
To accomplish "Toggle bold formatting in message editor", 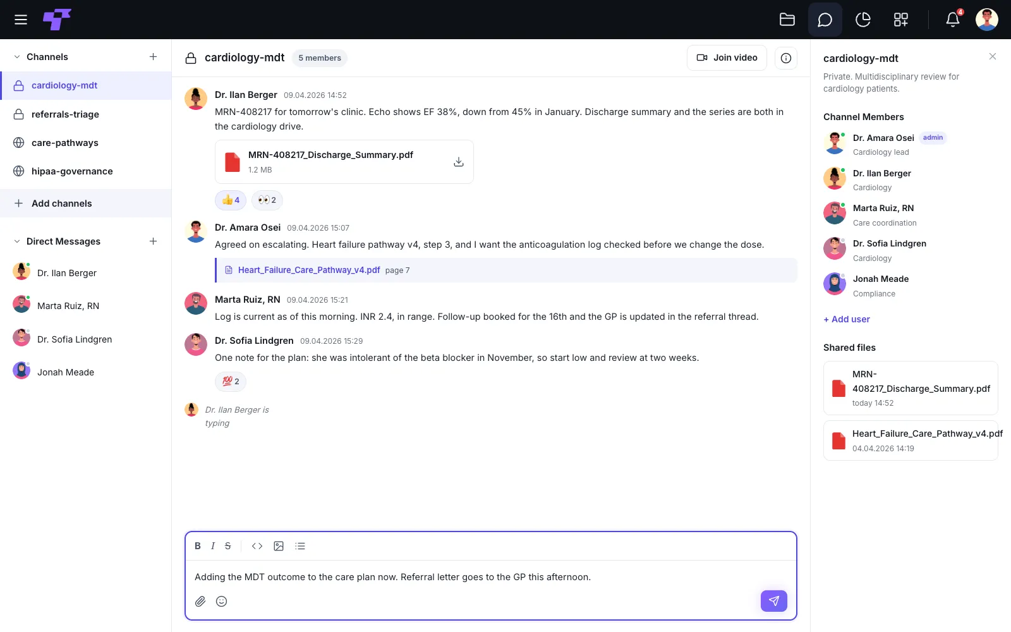I will pyautogui.click(x=198, y=546).
